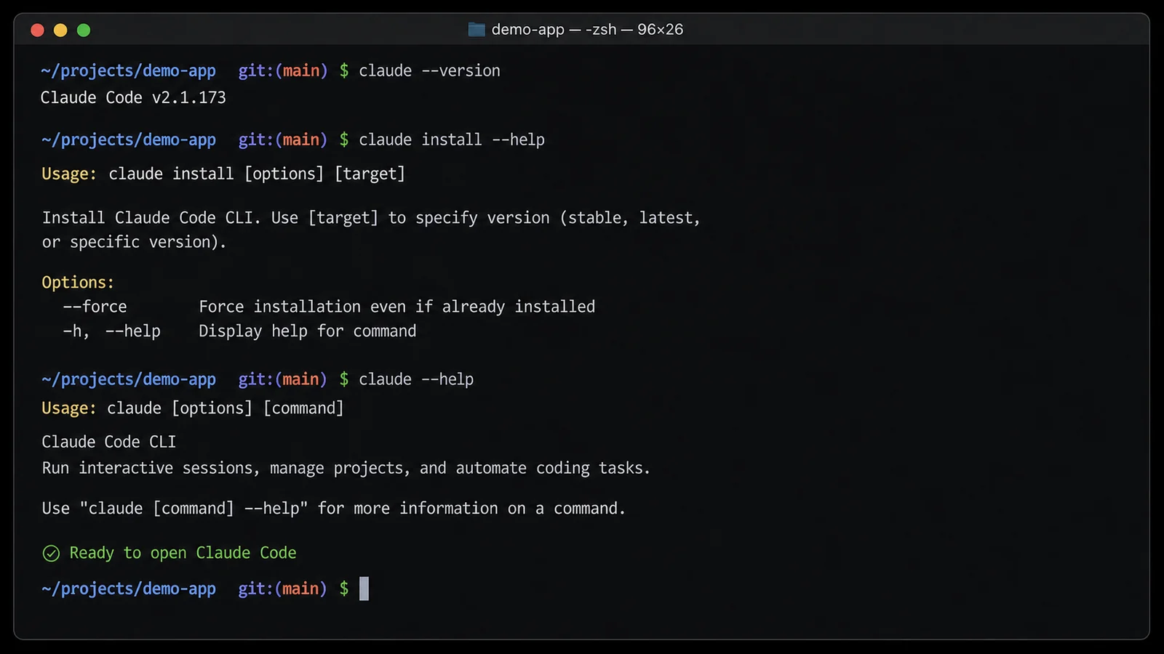
Task: Click the '-h, --help' option text
Action: click(x=111, y=331)
